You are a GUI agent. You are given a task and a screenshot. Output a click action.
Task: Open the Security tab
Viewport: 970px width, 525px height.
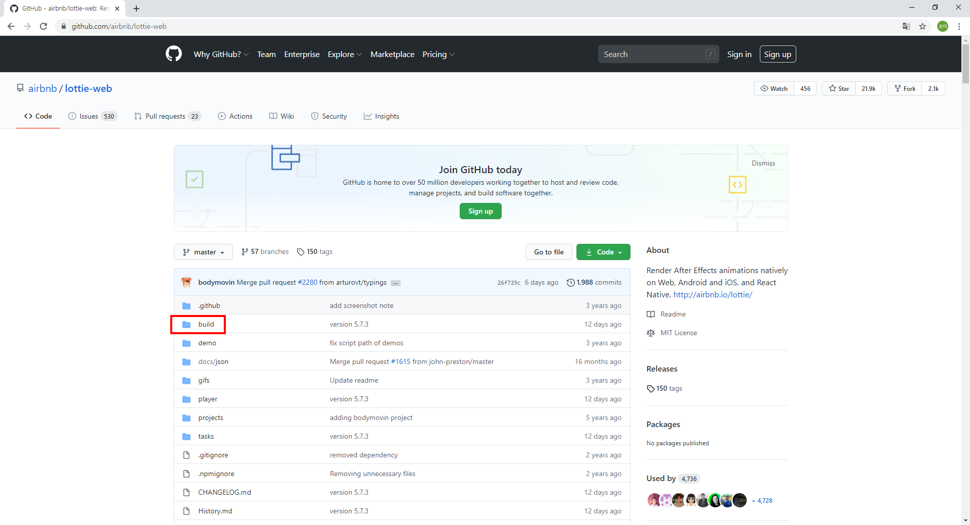click(329, 116)
